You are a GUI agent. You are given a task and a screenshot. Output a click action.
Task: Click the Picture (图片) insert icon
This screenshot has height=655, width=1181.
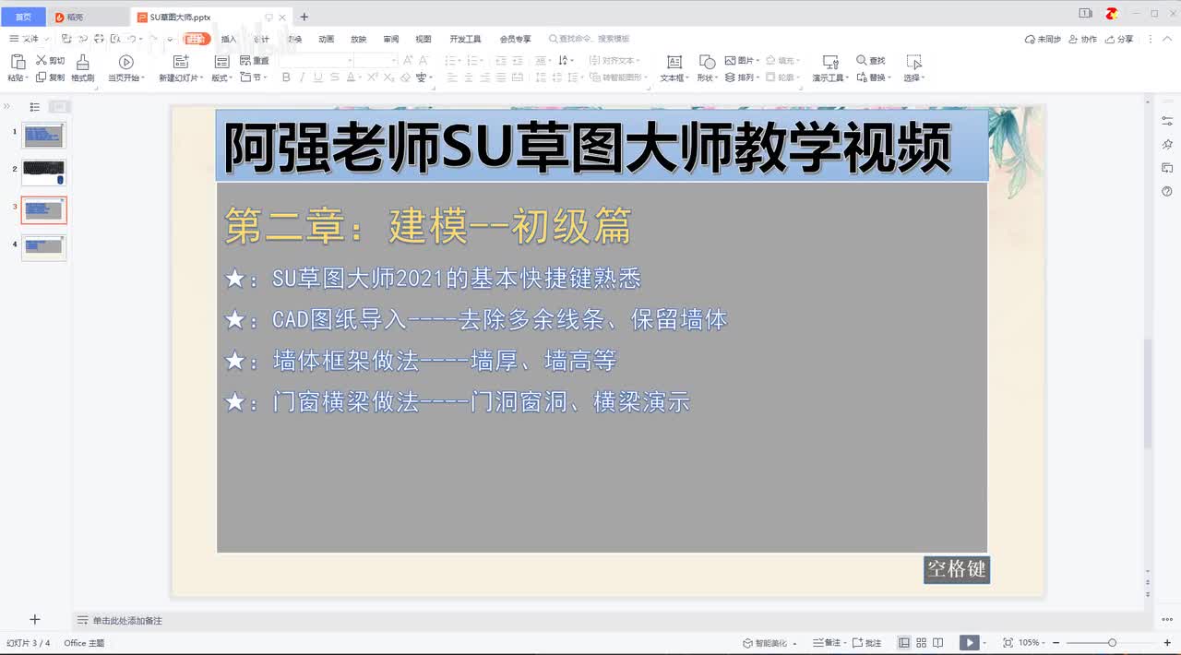pos(730,61)
